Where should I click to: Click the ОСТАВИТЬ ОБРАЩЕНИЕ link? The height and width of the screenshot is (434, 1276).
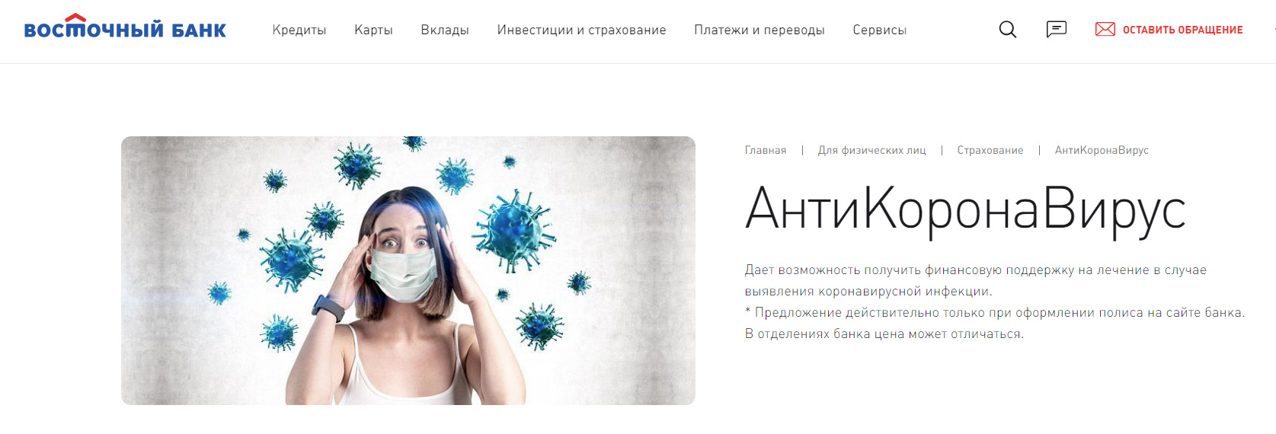(1182, 30)
